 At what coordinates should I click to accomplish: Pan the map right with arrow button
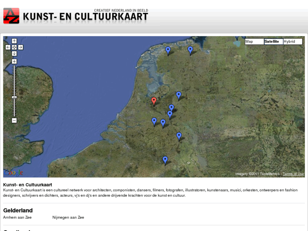[x=20, y=47]
